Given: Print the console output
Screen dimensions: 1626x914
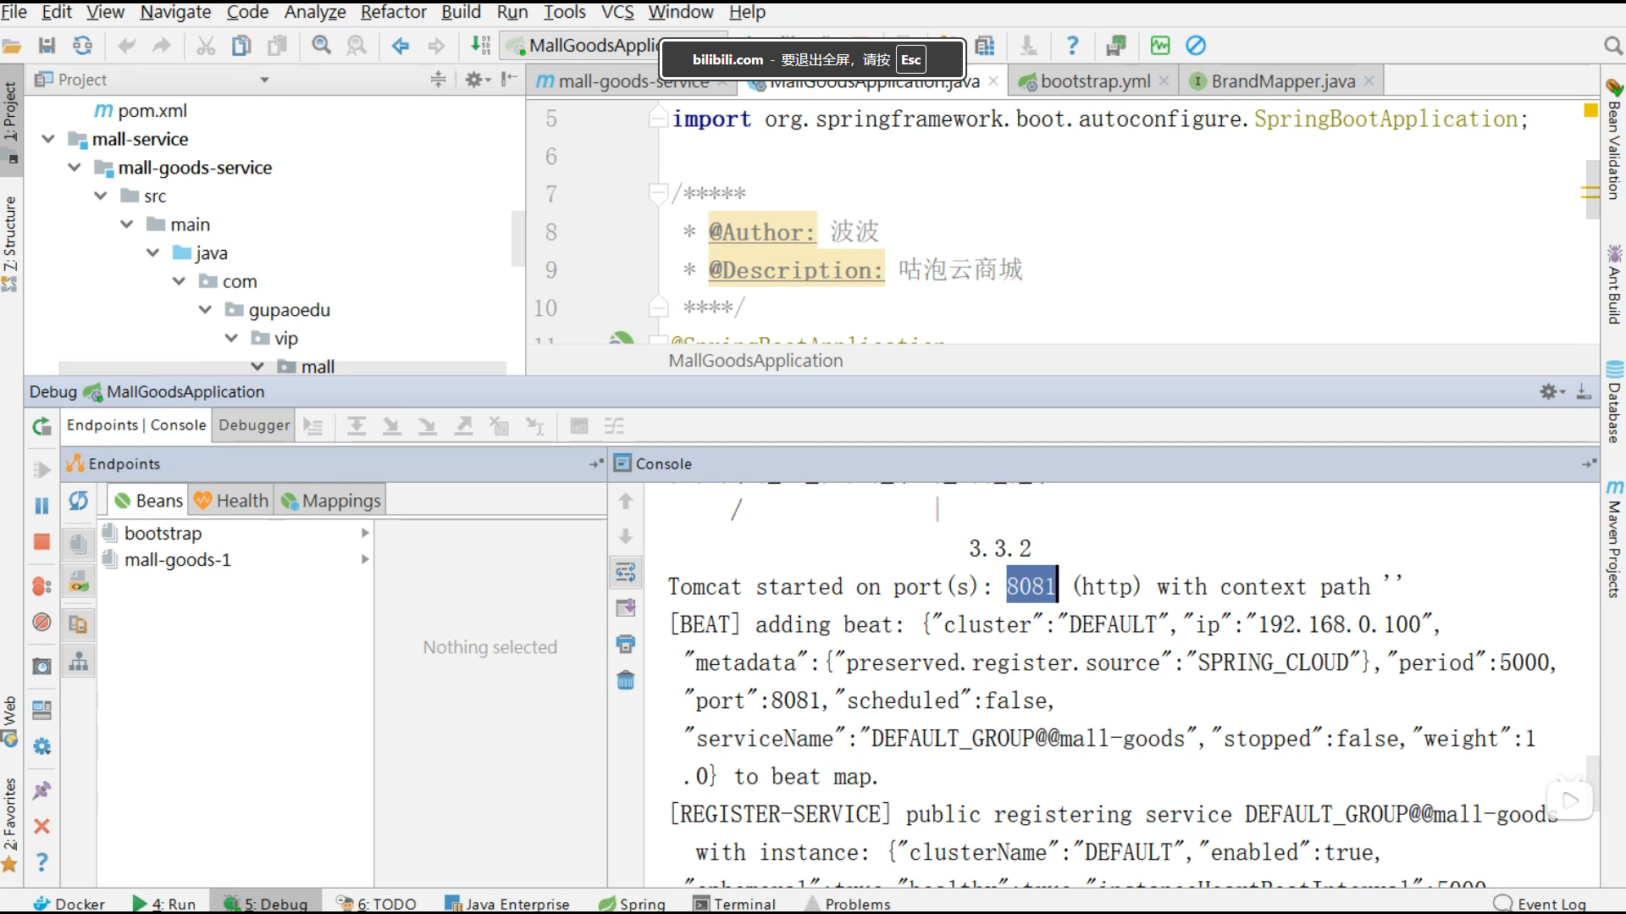Looking at the screenshot, I should tap(626, 645).
